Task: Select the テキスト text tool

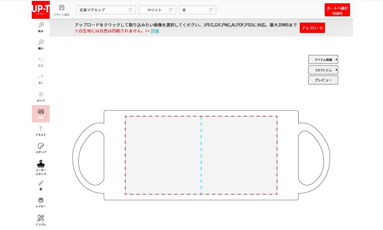Action: pos(41,131)
